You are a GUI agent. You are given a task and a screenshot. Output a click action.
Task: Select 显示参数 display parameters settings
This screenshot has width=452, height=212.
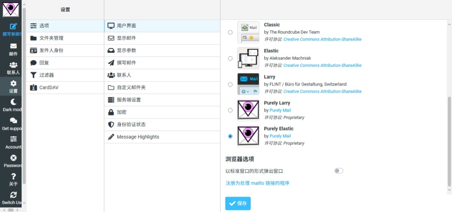(162, 50)
